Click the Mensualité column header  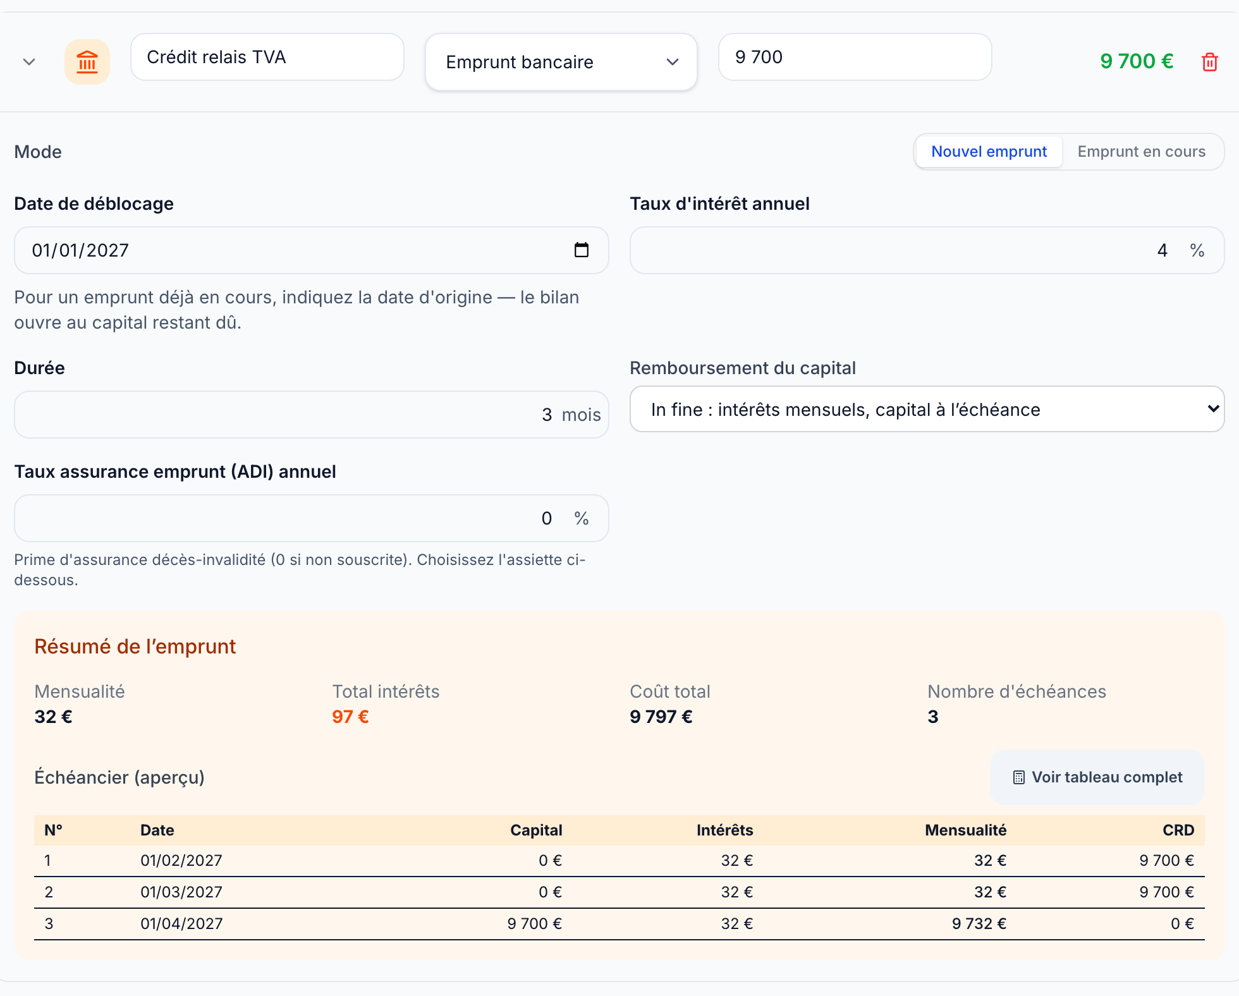tap(966, 830)
